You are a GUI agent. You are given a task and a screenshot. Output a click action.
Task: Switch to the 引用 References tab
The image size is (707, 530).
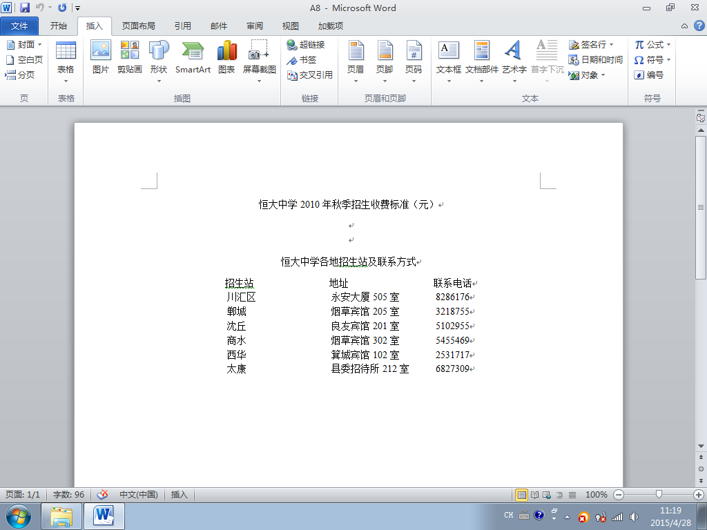[x=183, y=26]
